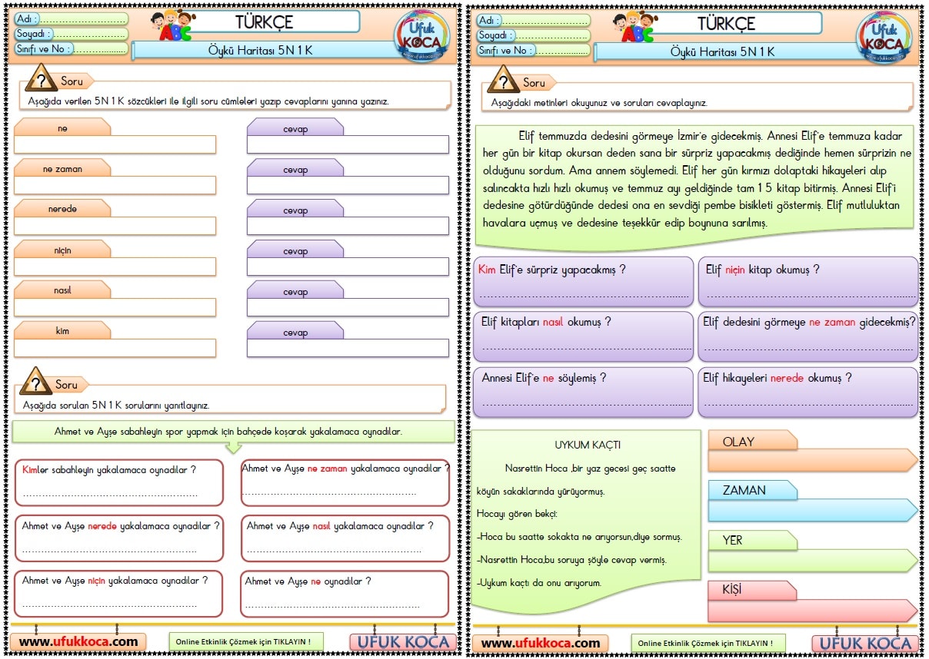
Task: Click the "Kimler sabahleyin yakalamaca oynadılar ?" question box
Action: (118, 482)
